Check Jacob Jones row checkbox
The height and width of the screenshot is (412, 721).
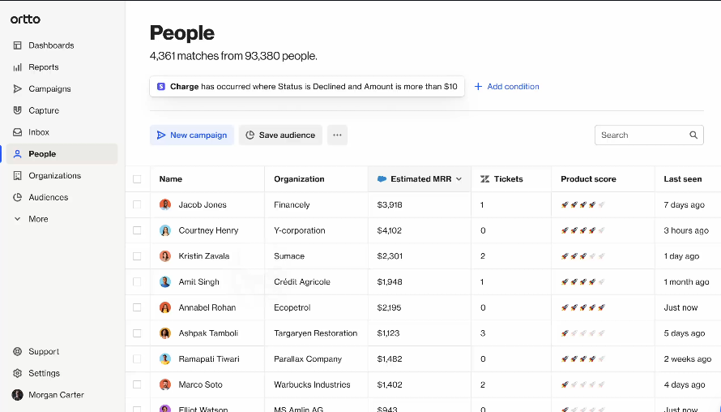pyautogui.click(x=137, y=204)
